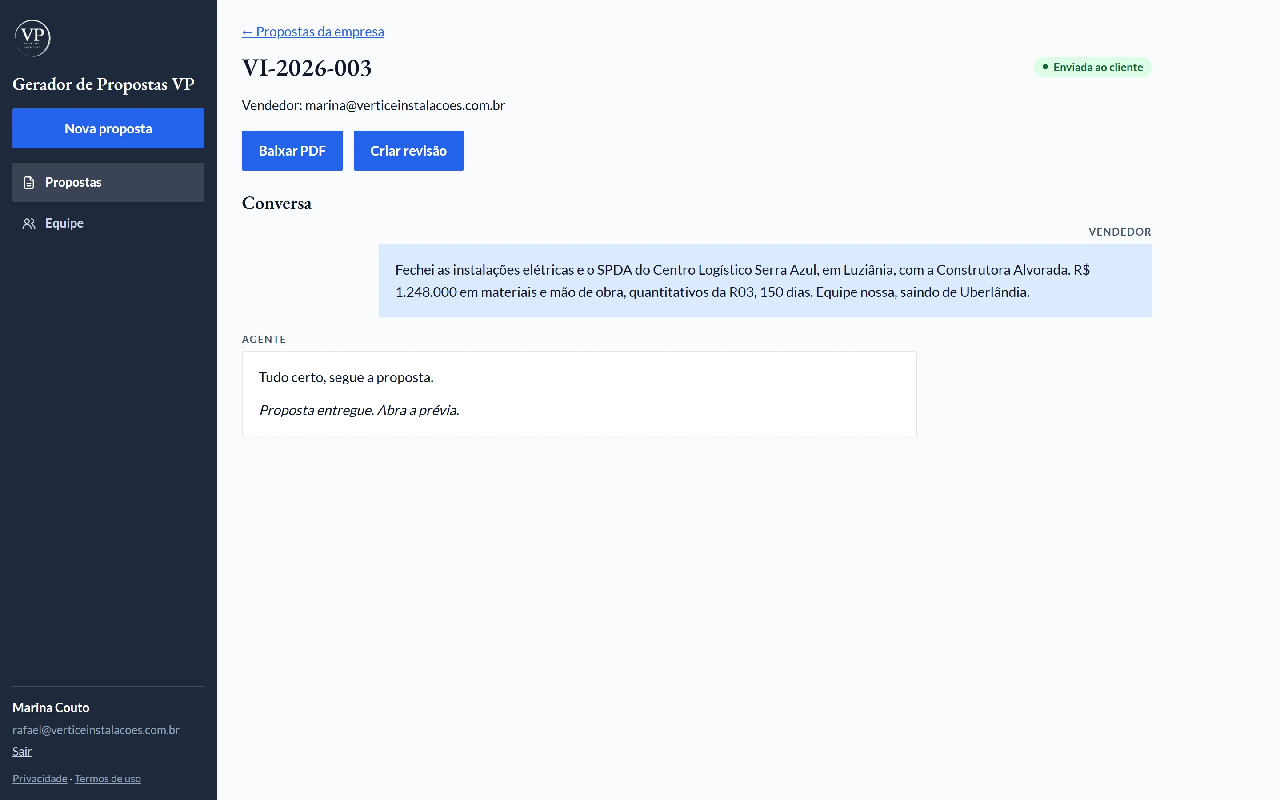The height and width of the screenshot is (800, 1280).
Task: Open the Termos de uso link
Action: pos(108,778)
